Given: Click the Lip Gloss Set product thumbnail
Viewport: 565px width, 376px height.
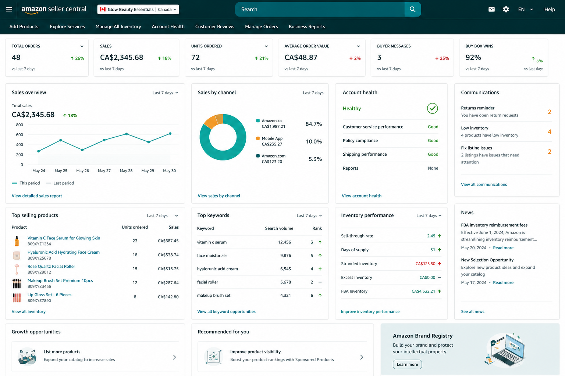Looking at the screenshot, I should [x=17, y=297].
